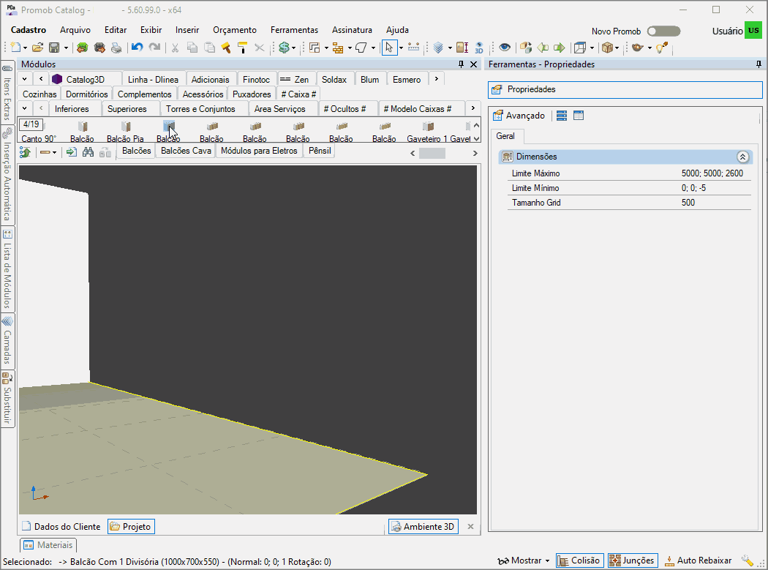The height and width of the screenshot is (570, 768).
Task: Click the 3D globe icon
Action: pyautogui.click(x=479, y=48)
